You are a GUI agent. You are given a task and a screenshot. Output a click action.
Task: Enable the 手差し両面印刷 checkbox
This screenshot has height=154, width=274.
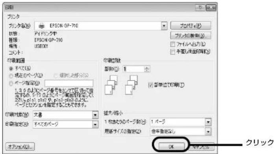173,51
